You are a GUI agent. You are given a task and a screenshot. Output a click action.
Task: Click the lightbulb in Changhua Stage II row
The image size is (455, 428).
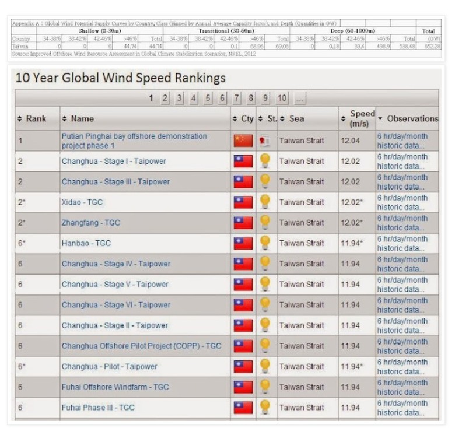[265, 325]
